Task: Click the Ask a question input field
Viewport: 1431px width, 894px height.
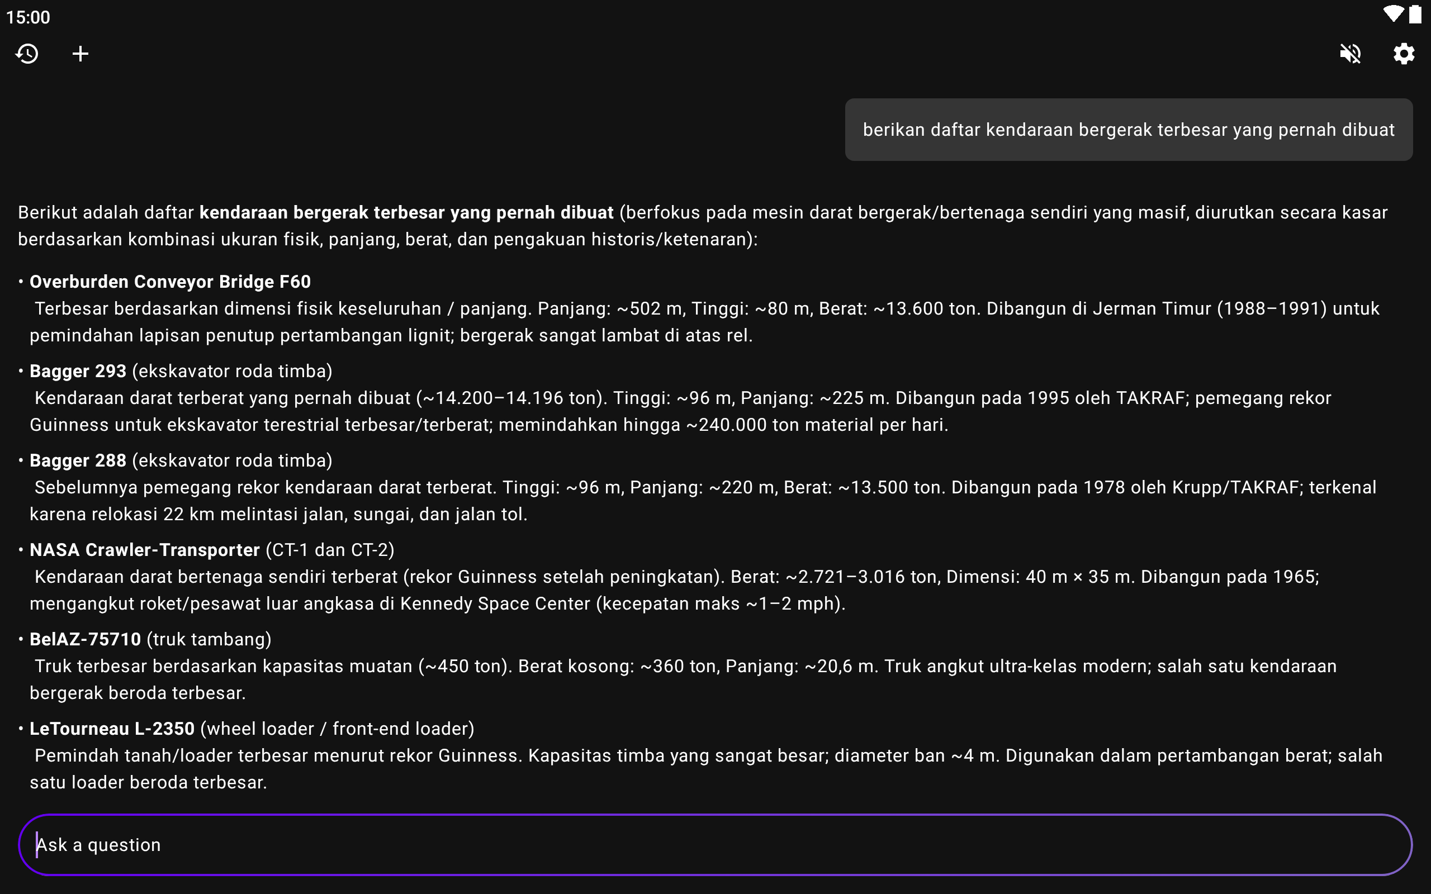Action: tap(715, 844)
